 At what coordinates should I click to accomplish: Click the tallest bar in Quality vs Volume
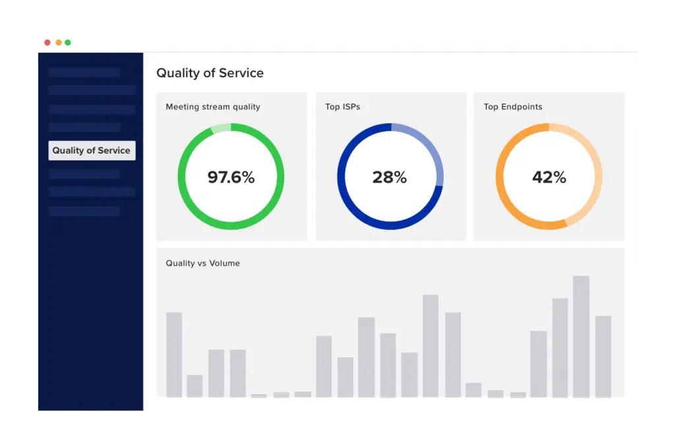pyautogui.click(x=581, y=336)
